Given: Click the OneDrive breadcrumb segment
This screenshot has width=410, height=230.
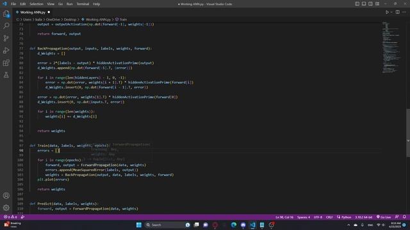Looking at the screenshot, I should coord(53,19).
